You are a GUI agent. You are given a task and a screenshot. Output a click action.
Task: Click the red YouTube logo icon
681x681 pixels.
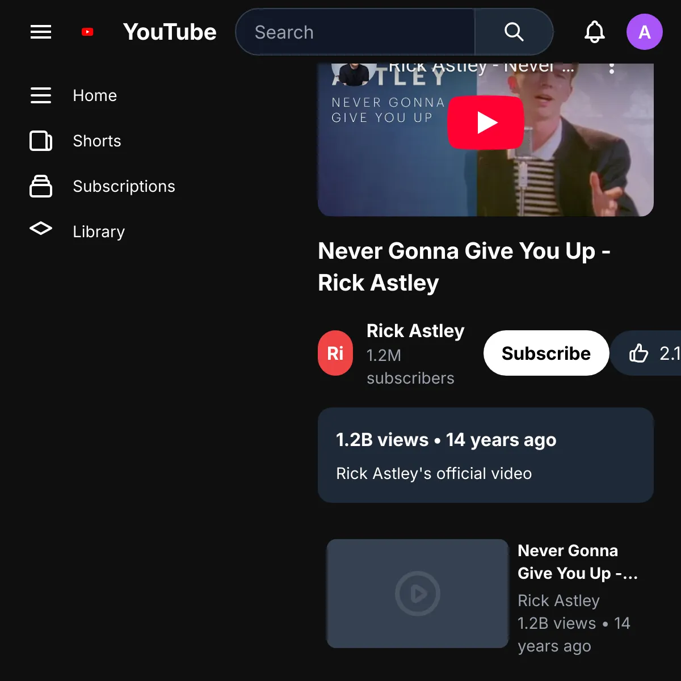[87, 32]
